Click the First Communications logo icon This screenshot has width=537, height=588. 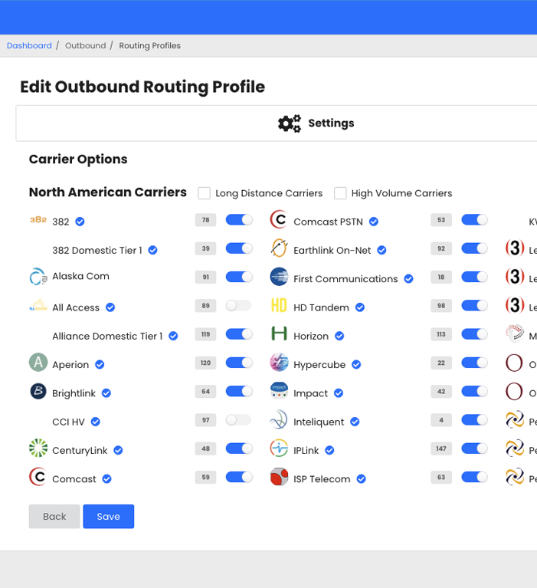pos(279,277)
